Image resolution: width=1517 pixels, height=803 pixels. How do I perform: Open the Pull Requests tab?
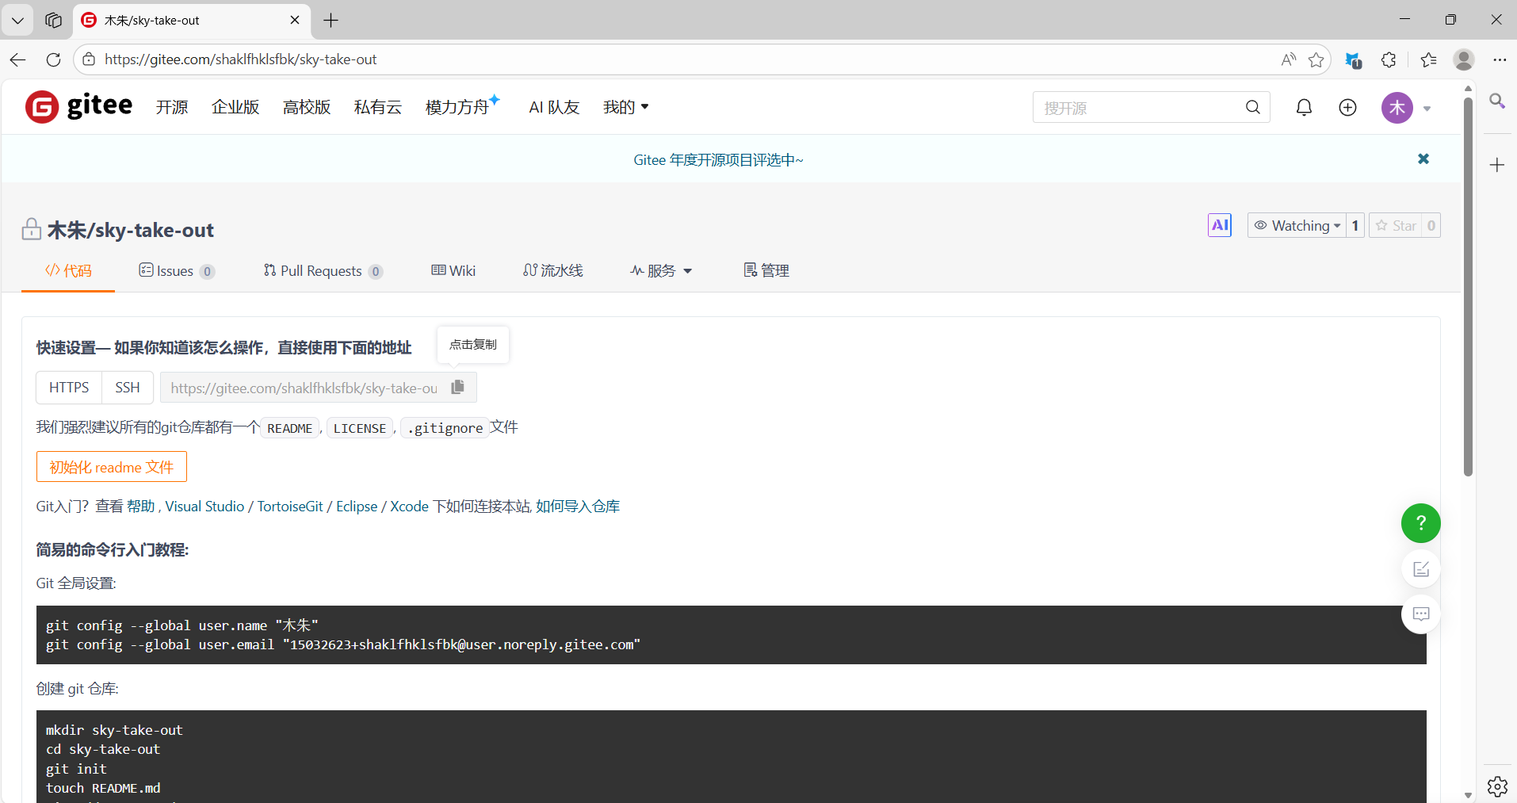click(x=322, y=271)
